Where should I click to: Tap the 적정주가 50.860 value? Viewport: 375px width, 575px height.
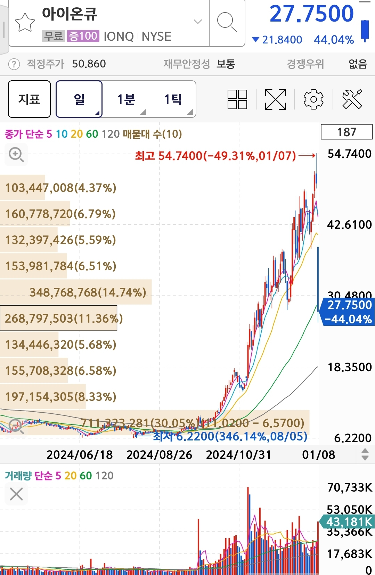coord(89,64)
